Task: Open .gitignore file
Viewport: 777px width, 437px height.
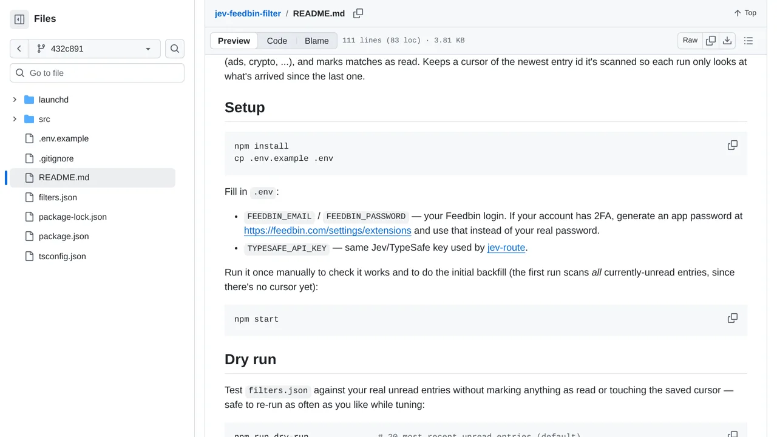Action: click(56, 158)
